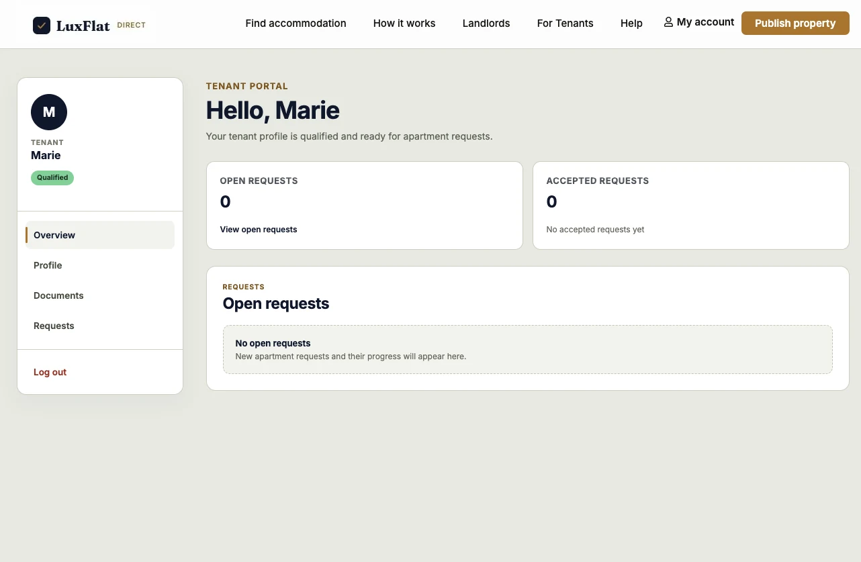Viewport: 861px width, 562px height.
Task: Open My account
Action: 699,22
